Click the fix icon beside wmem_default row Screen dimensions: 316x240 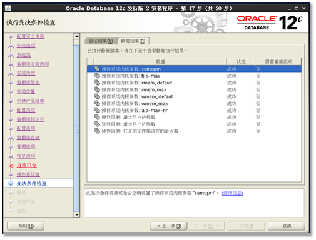click(x=97, y=96)
